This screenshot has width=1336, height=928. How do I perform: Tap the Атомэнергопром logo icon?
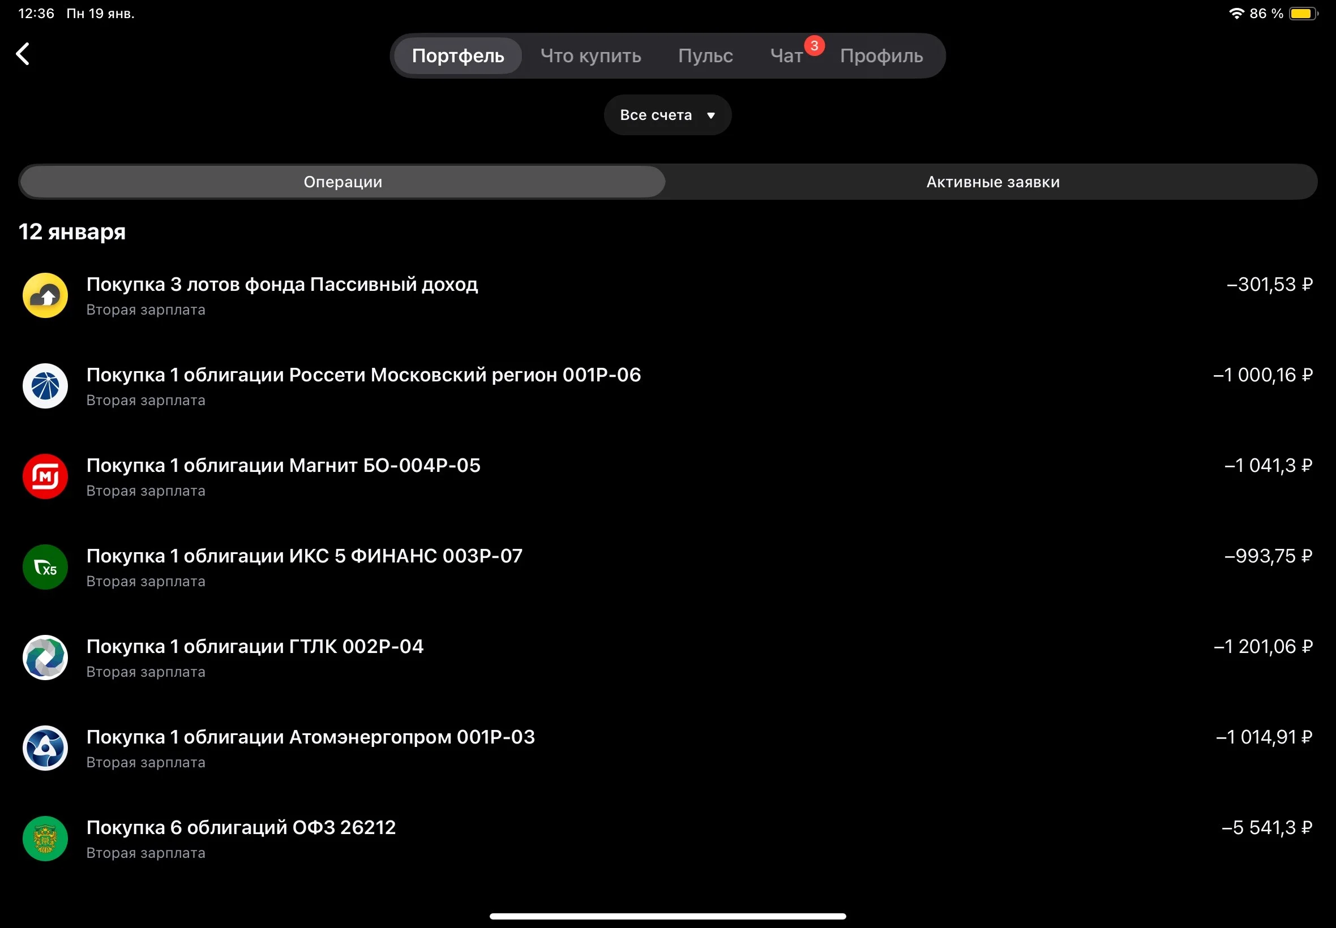tap(45, 748)
